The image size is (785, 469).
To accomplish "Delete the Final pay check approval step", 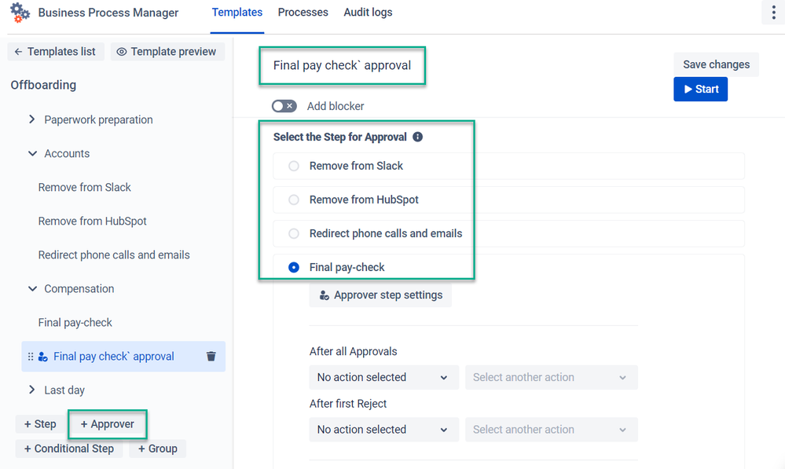I will [x=211, y=357].
